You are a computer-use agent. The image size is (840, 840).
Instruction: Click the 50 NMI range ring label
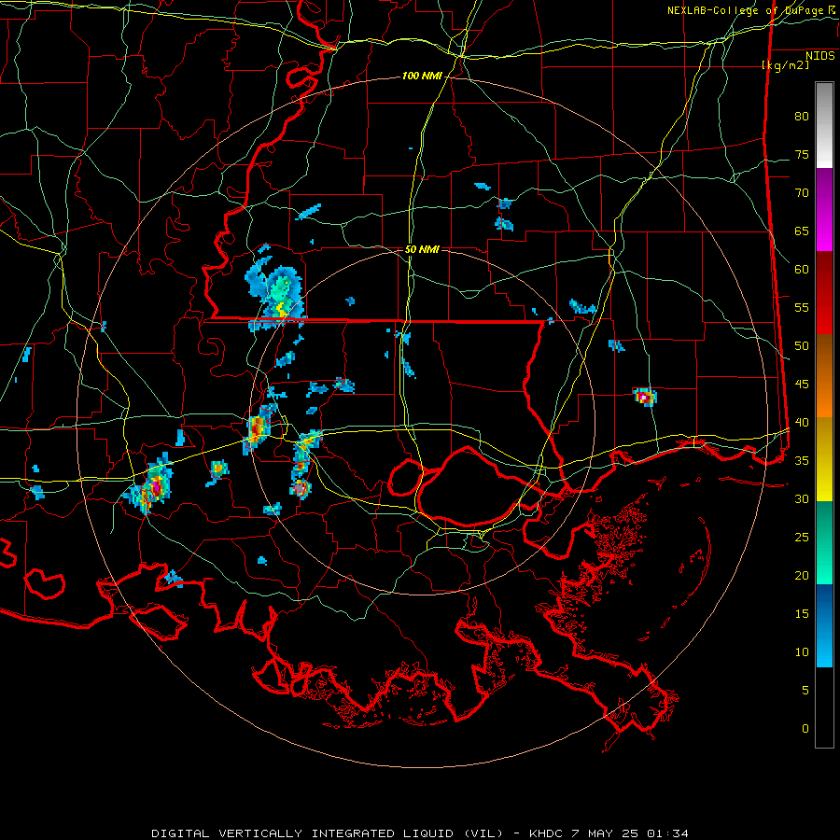pos(422,249)
